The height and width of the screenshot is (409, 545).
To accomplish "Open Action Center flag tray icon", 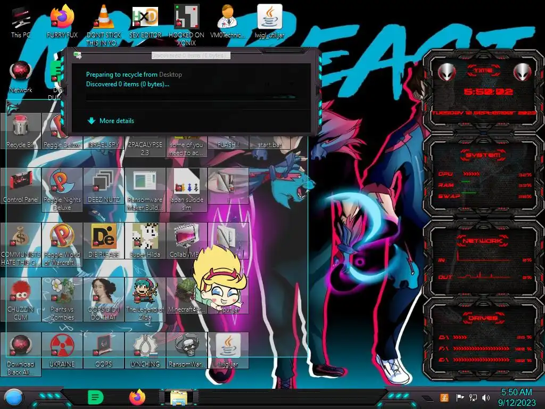I will 460,397.
